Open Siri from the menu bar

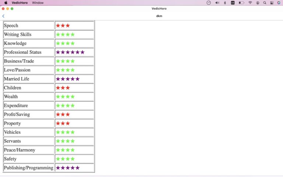coord(279,3)
